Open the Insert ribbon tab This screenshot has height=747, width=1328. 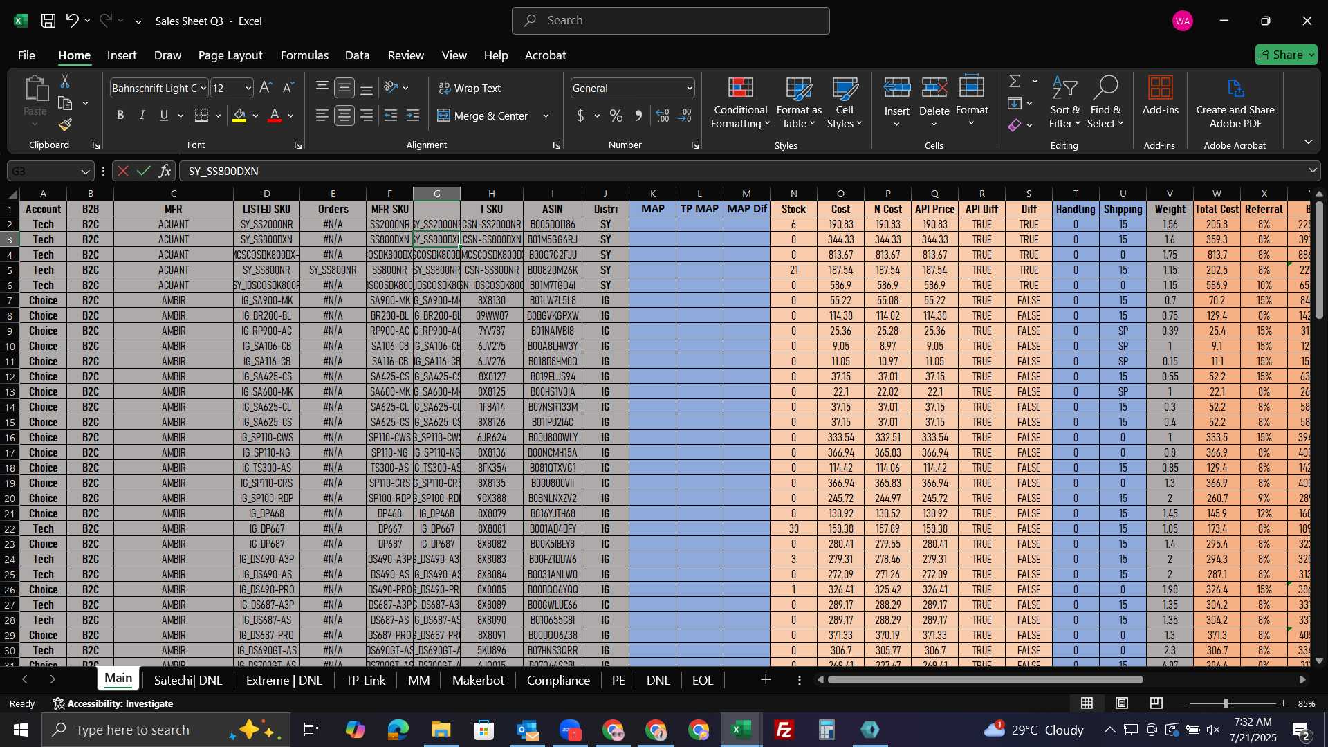[122, 55]
